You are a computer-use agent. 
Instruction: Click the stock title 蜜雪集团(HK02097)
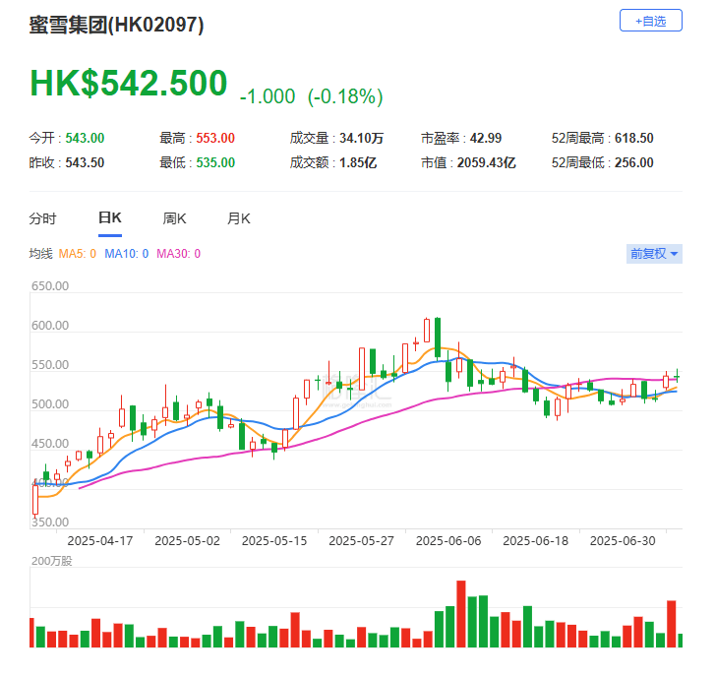coord(116,25)
